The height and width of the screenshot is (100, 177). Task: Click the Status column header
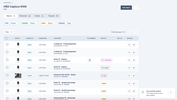coord(103,38)
